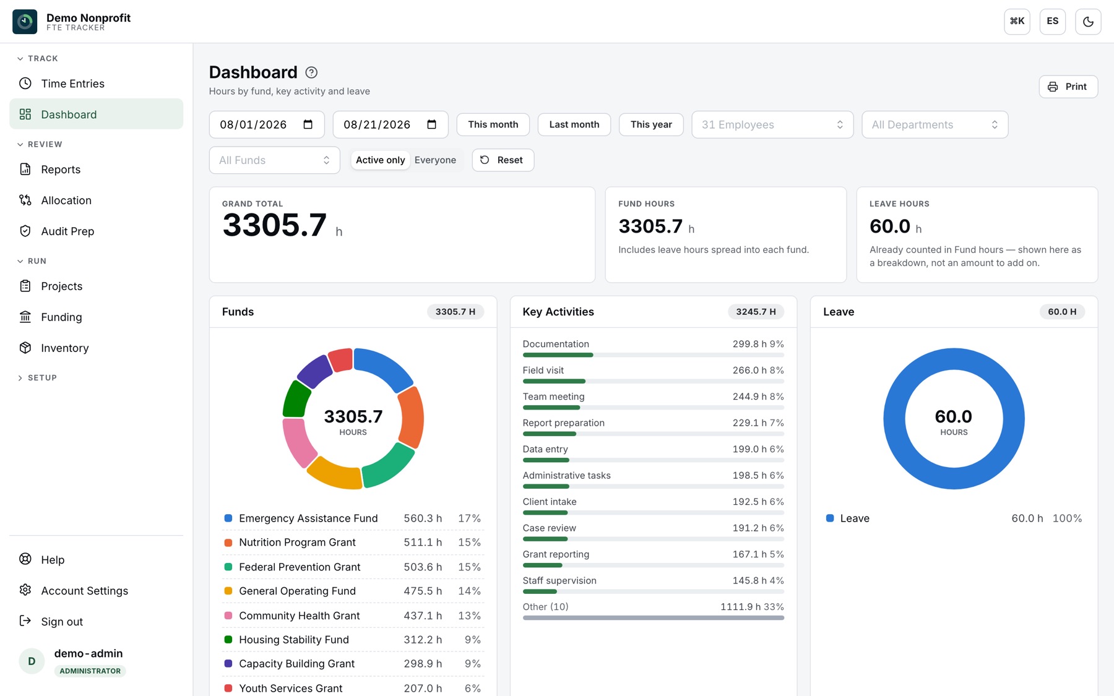Click the Dashboard grid icon in sidebar
The width and height of the screenshot is (1114, 696).
[x=25, y=114]
